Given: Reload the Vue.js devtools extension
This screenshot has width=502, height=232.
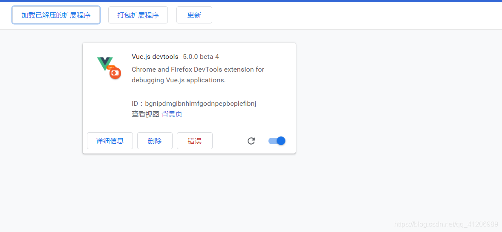Looking at the screenshot, I should pyautogui.click(x=251, y=141).
